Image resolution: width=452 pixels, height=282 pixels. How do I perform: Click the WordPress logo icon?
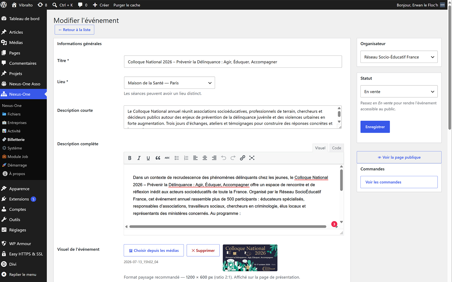coord(4,5)
